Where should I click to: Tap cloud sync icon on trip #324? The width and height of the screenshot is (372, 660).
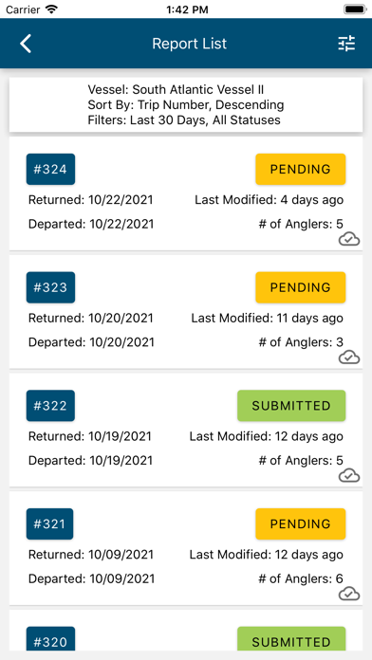[349, 240]
